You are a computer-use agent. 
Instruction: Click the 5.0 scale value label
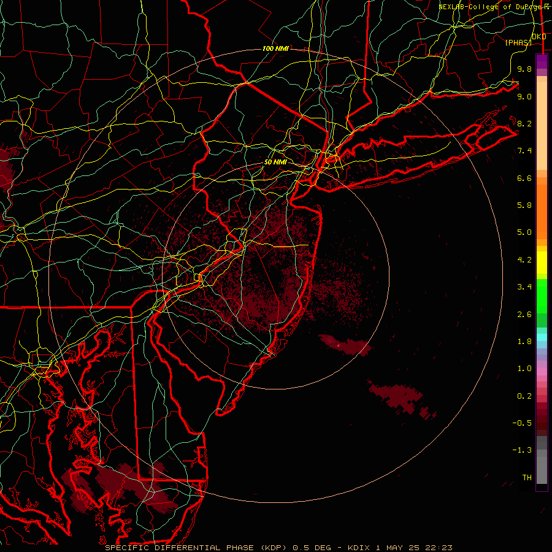point(524,232)
